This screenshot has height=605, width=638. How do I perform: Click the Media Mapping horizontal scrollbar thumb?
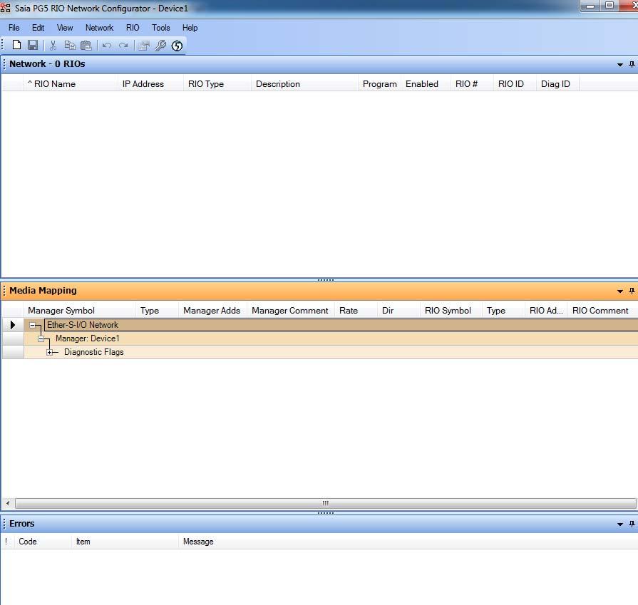326,503
